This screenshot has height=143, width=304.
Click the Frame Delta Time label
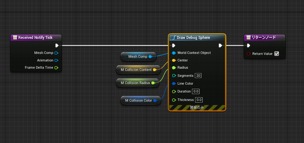pos(39,67)
